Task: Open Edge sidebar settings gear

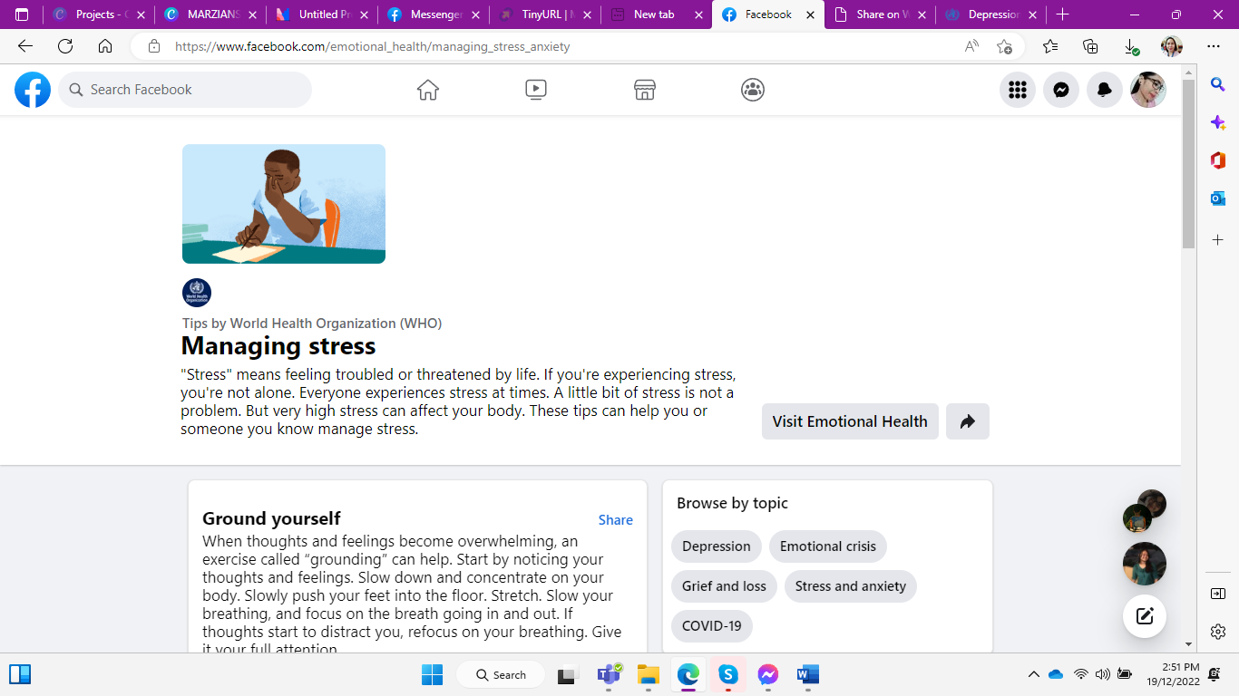Action: coord(1218,632)
